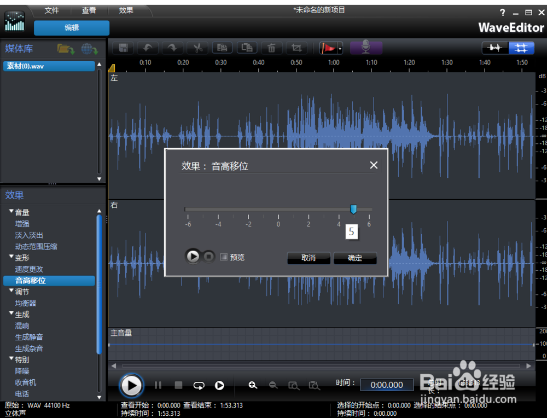Image resolution: width=547 pixels, height=418 pixels.
Task: Play preview in pitch shift dialog
Action: pyautogui.click(x=193, y=257)
